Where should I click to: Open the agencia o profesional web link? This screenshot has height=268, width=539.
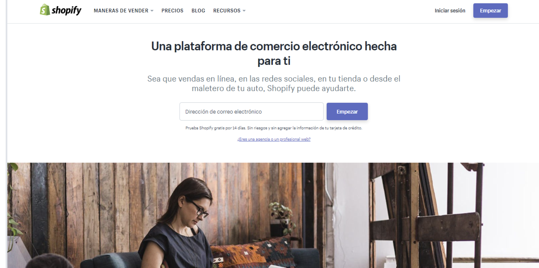pos(274,139)
